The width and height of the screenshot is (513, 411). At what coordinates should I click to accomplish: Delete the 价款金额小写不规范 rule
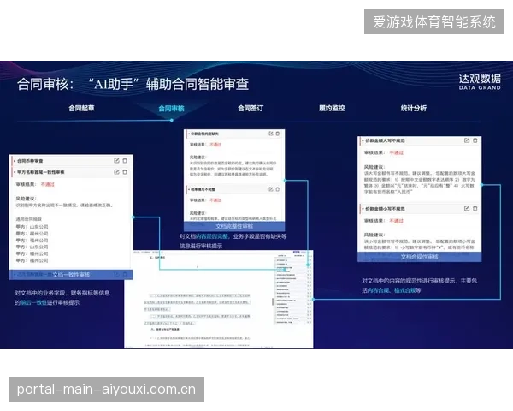(x=475, y=208)
